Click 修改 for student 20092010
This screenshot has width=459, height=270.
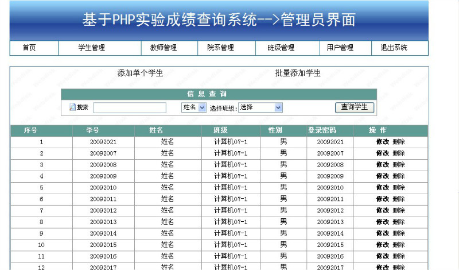pos(383,188)
